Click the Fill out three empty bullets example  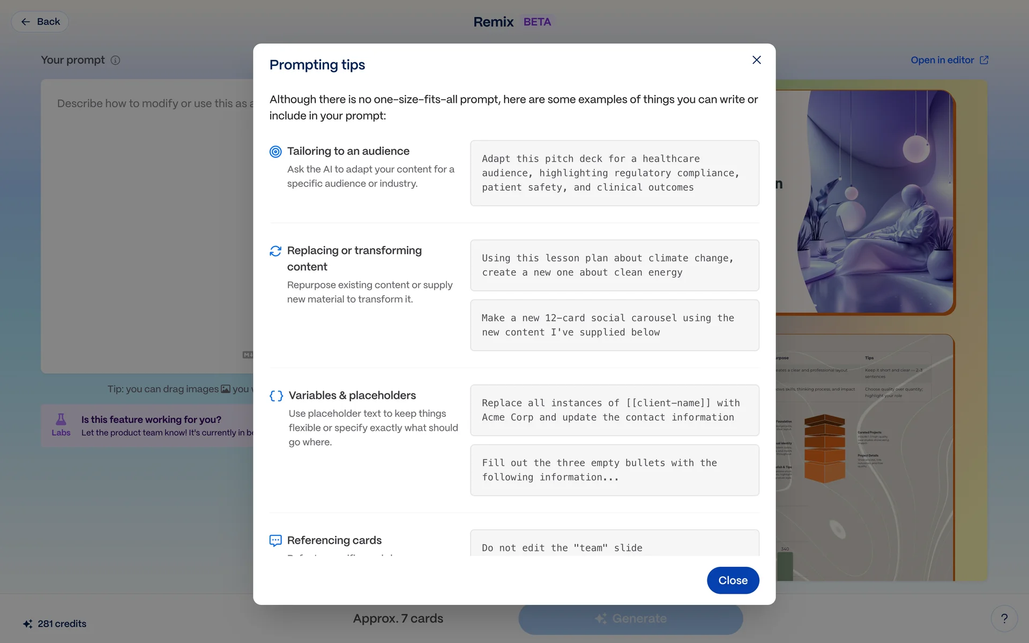click(614, 470)
